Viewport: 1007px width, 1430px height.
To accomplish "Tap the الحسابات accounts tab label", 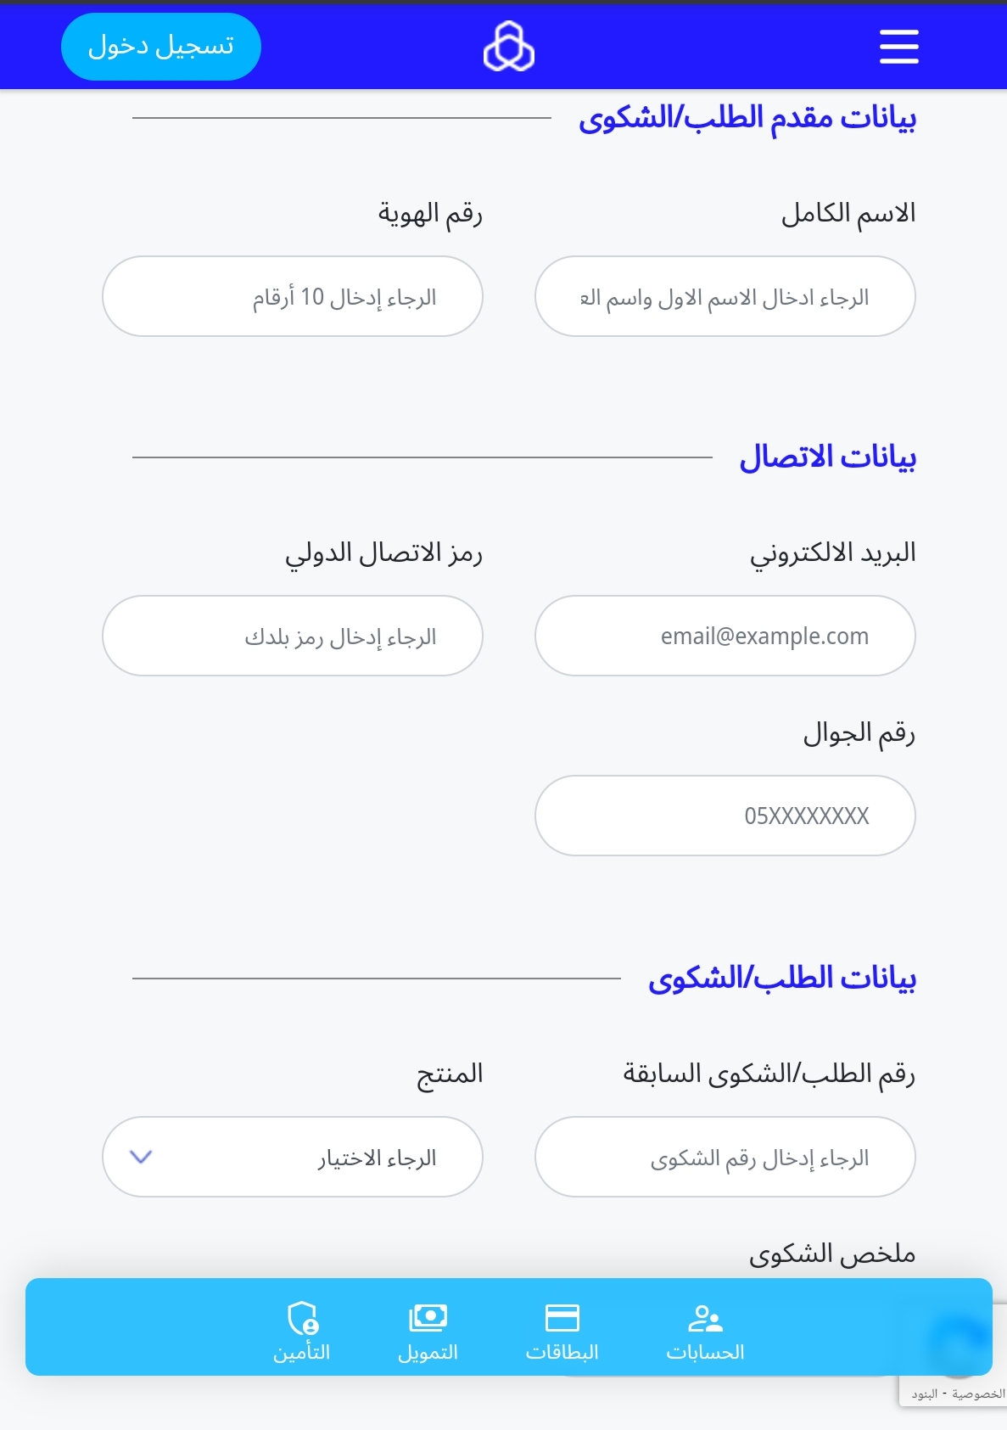I will 705,1352.
